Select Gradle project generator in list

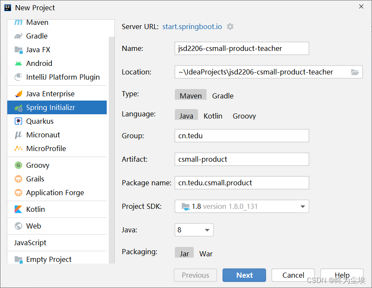coord(57,36)
